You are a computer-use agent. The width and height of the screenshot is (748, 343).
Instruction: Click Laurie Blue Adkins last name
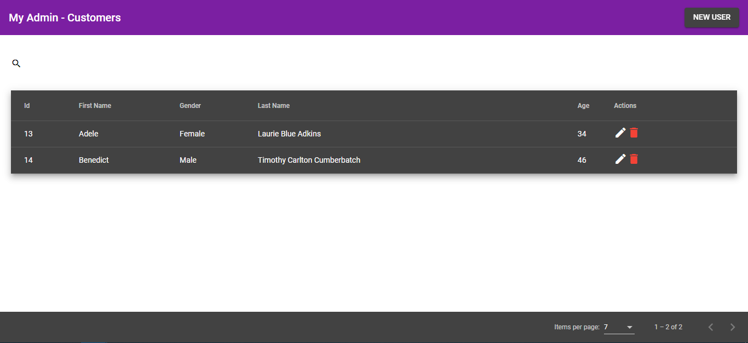[x=289, y=134]
